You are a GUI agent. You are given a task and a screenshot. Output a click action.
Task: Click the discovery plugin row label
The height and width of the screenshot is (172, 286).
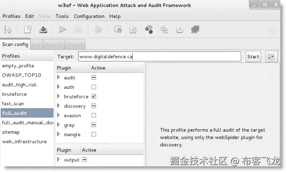click(75, 106)
